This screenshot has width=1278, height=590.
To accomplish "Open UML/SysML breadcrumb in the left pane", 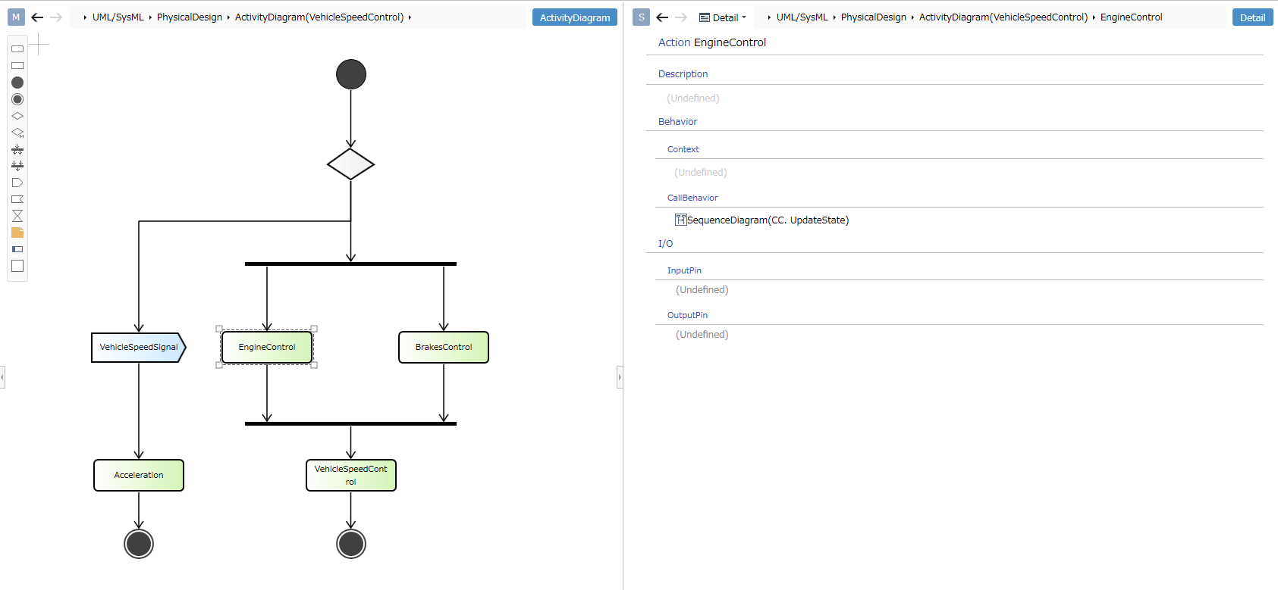I will [x=118, y=17].
